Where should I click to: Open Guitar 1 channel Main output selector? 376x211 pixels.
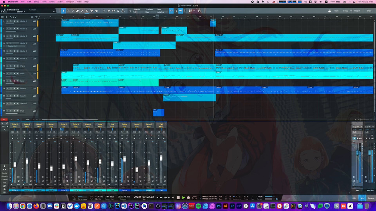(15, 127)
